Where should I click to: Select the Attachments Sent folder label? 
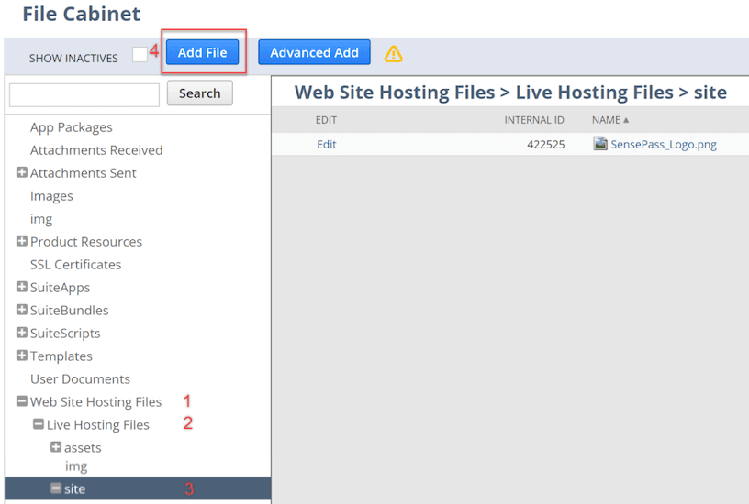[x=84, y=173]
